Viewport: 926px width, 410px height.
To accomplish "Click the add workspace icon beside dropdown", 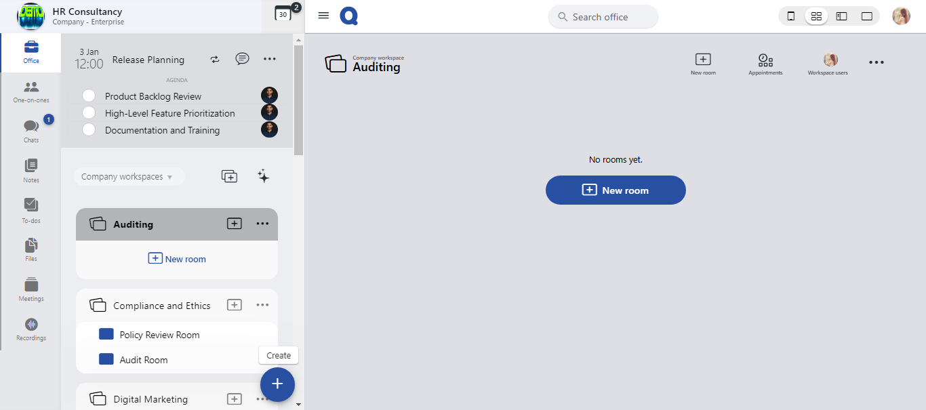I will click(x=230, y=176).
